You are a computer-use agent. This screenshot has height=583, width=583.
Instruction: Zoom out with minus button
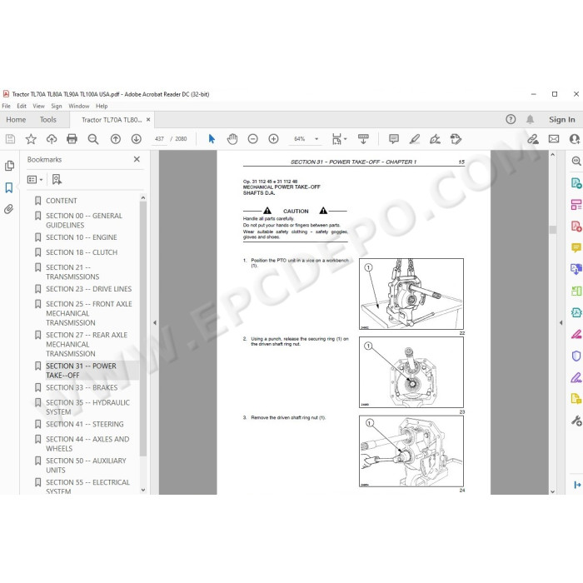pyautogui.click(x=253, y=139)
